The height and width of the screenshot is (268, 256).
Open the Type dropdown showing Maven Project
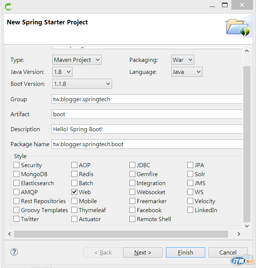click(x=77, y=60)
